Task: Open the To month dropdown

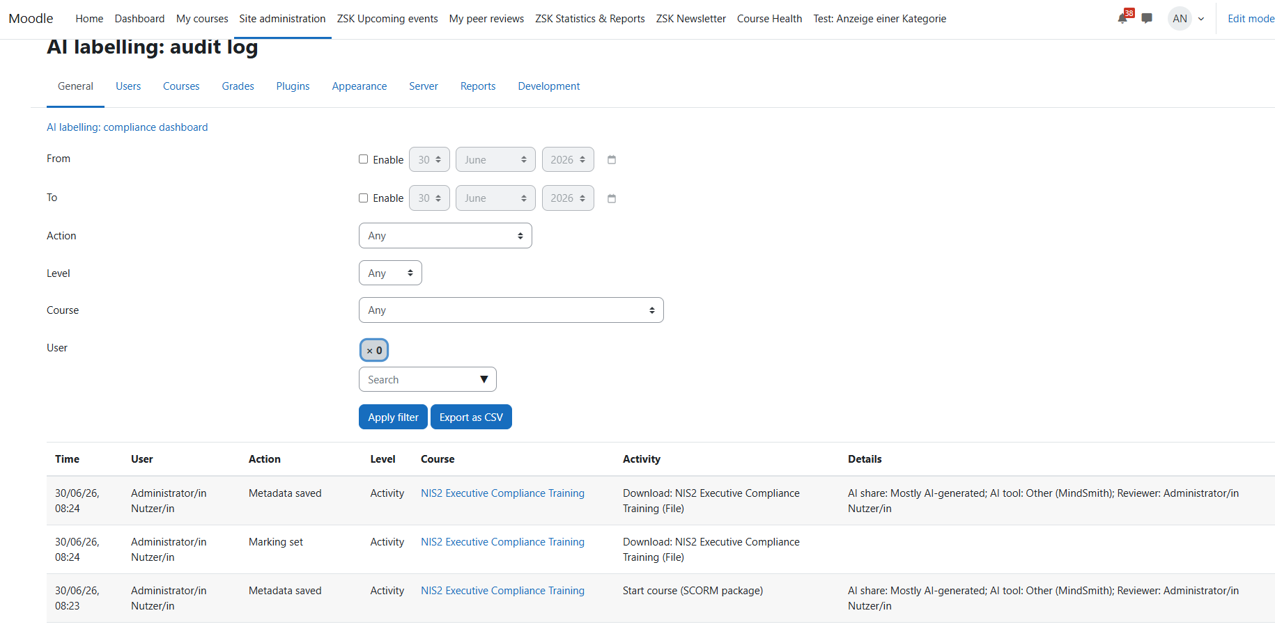Action: [495, 198]
